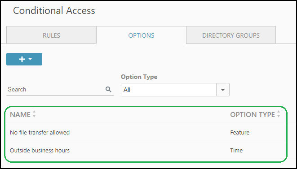The height and width of the screenshot is (169, 297).
Task: Open the Outside business hours option
Action: [x=40, y=151]
